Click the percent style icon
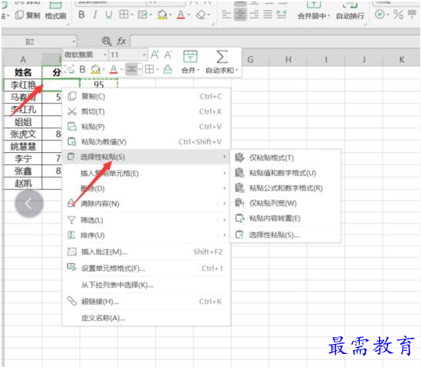Screen dimensions: 421x370 tap(398, 15)
